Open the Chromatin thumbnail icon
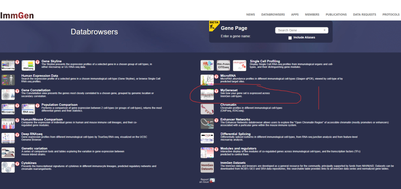The height and width of the screenshot is (189, 401). (x=207, y=109)
